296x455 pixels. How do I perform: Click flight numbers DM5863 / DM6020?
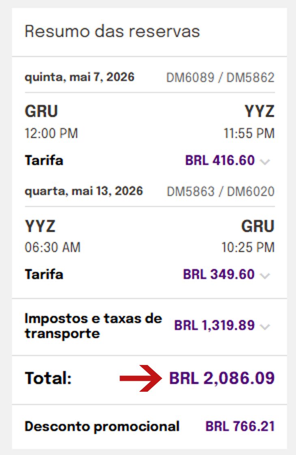pyautogui.click(x=221, y=191)
